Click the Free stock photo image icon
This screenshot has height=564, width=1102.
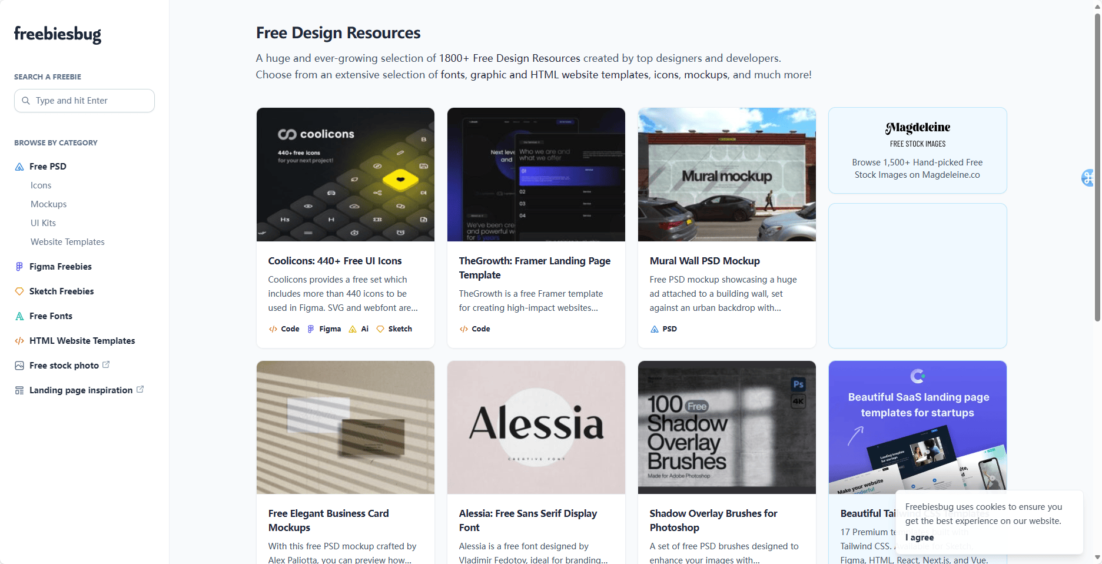pos(19,366)
